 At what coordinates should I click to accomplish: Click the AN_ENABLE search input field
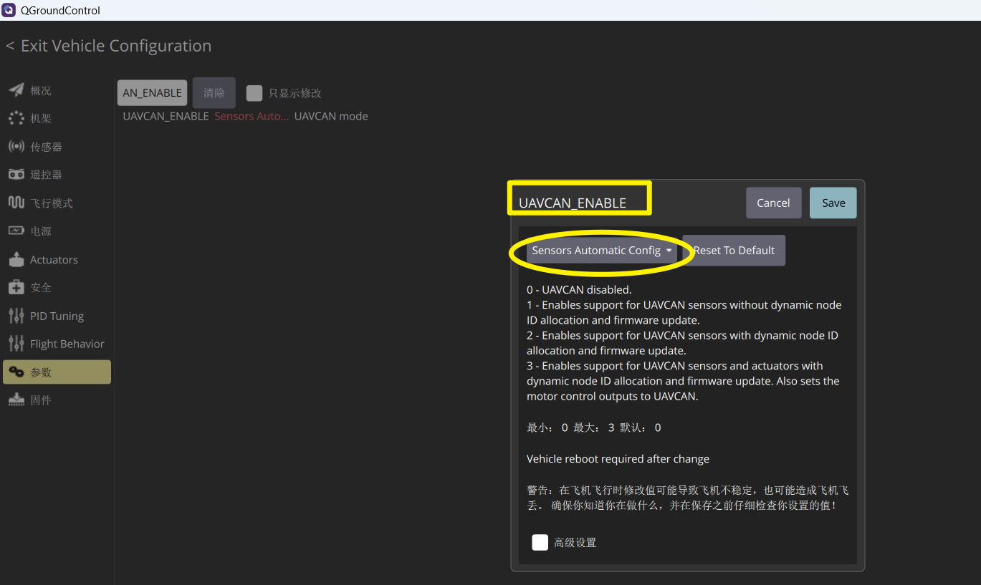(x=152, y=93)
